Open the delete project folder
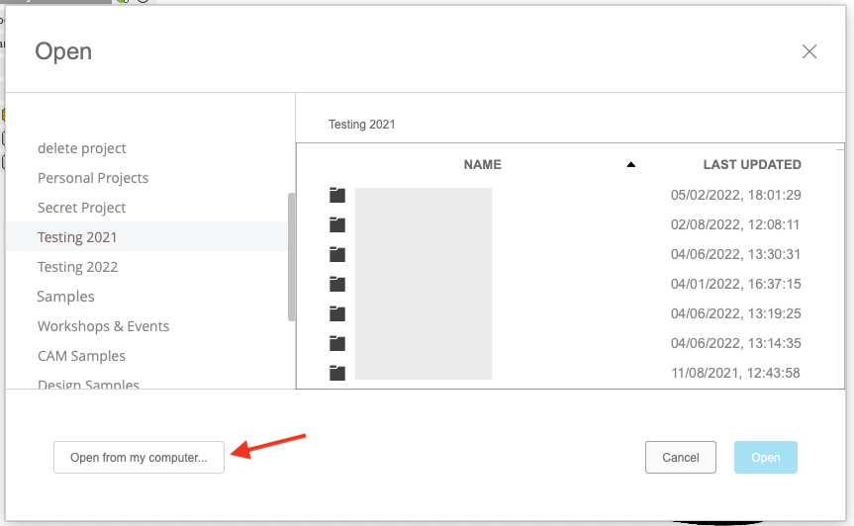 82,148
